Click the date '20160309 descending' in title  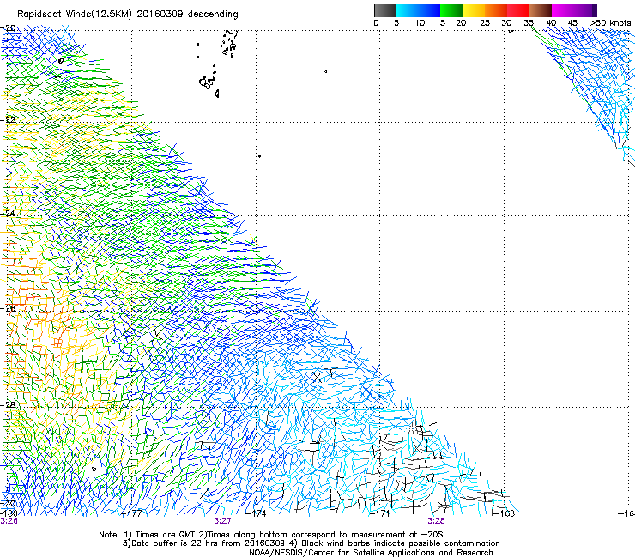pos(188,15)
